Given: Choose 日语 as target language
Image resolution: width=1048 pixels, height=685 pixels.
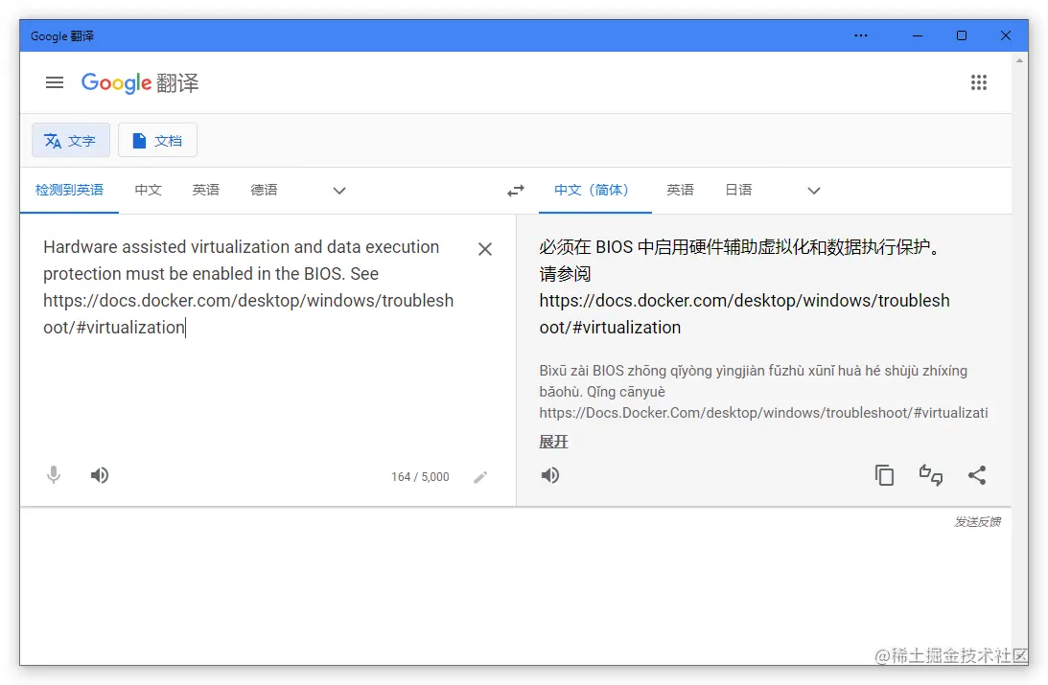Looking at the screenshot, I should pos(738,191).
